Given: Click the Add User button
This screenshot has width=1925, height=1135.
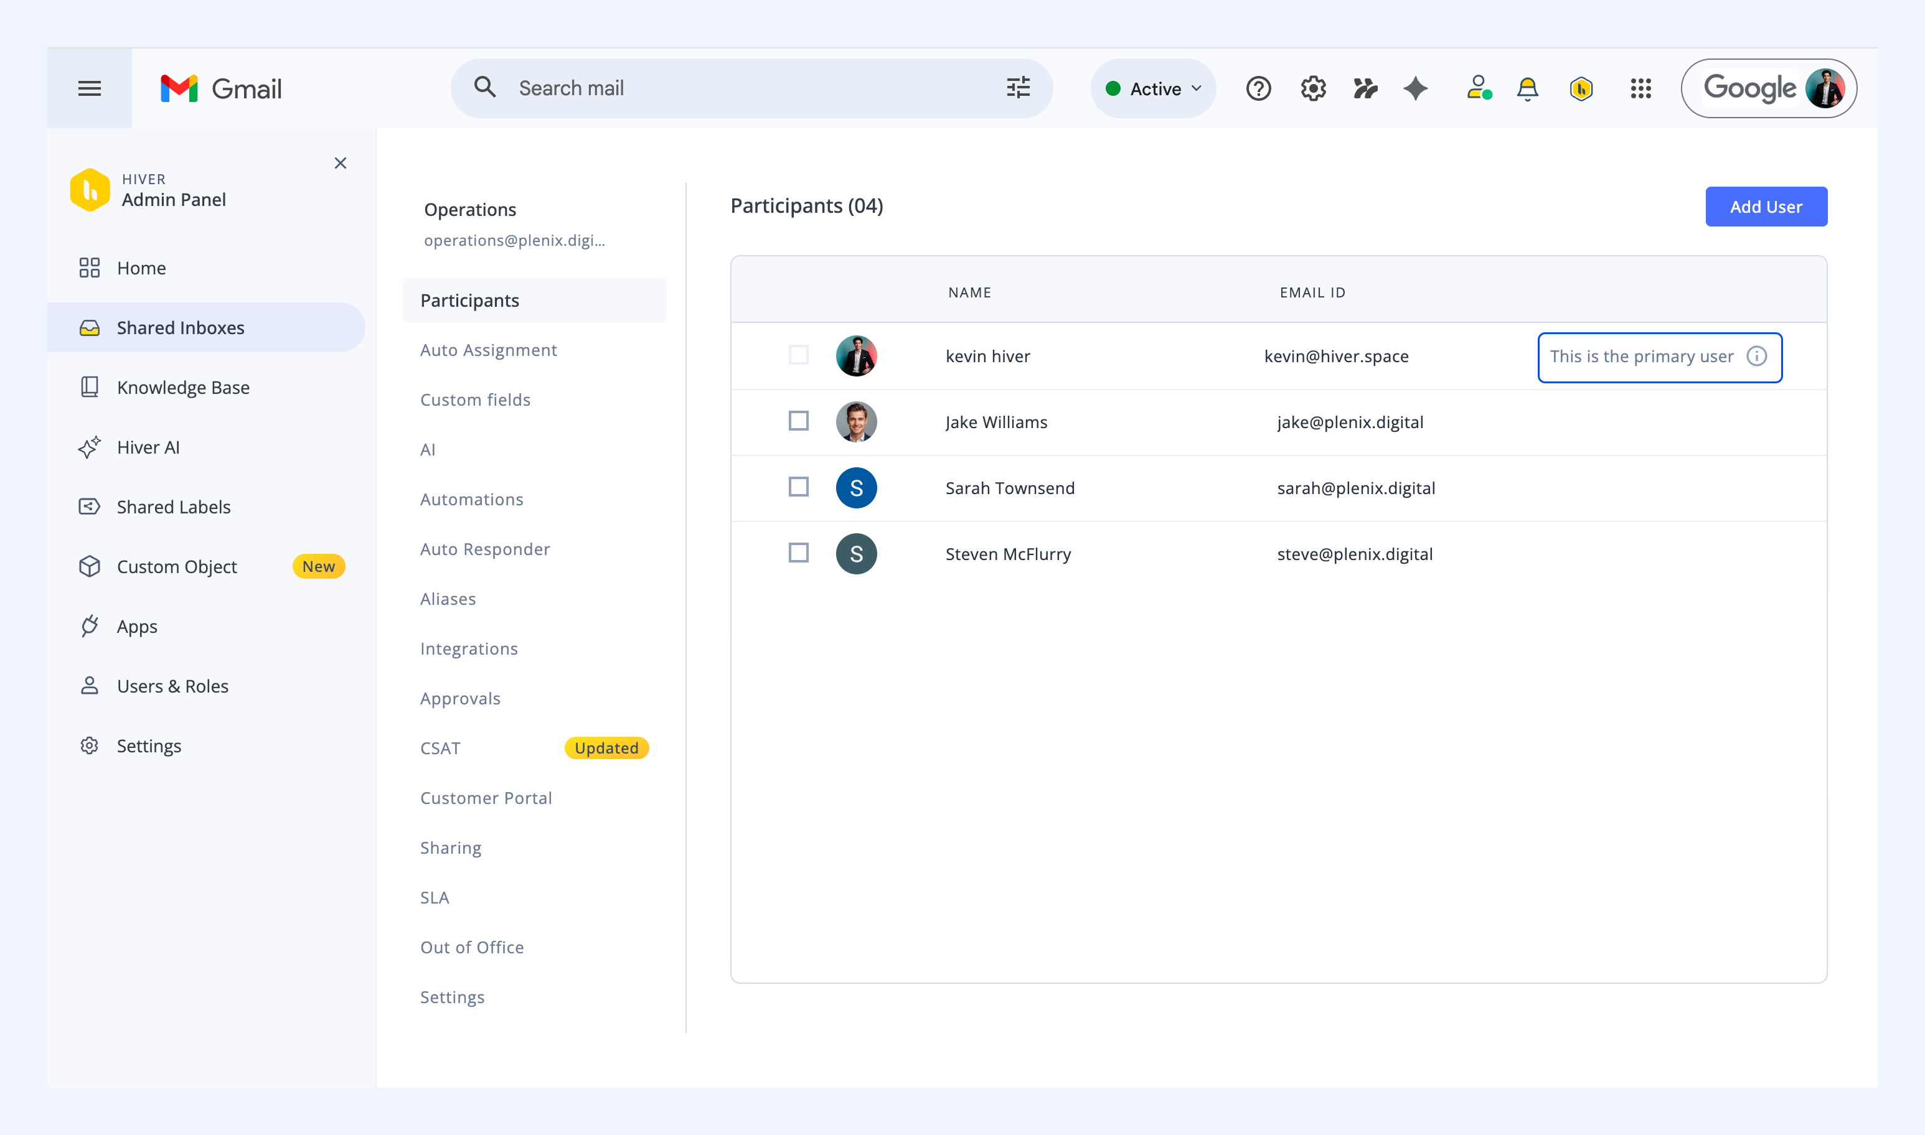Looking at the screenshot, I should point(1766,207).
